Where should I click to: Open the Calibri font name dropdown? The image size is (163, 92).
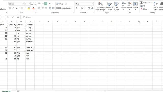(23, 4)
